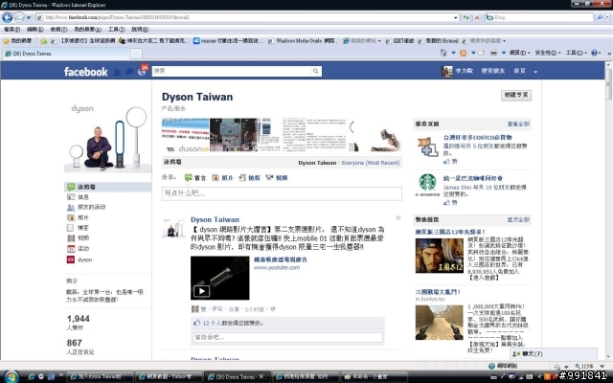Click the notifications globe with 26 badge
The image size is (613, 383).
[142, 72]
